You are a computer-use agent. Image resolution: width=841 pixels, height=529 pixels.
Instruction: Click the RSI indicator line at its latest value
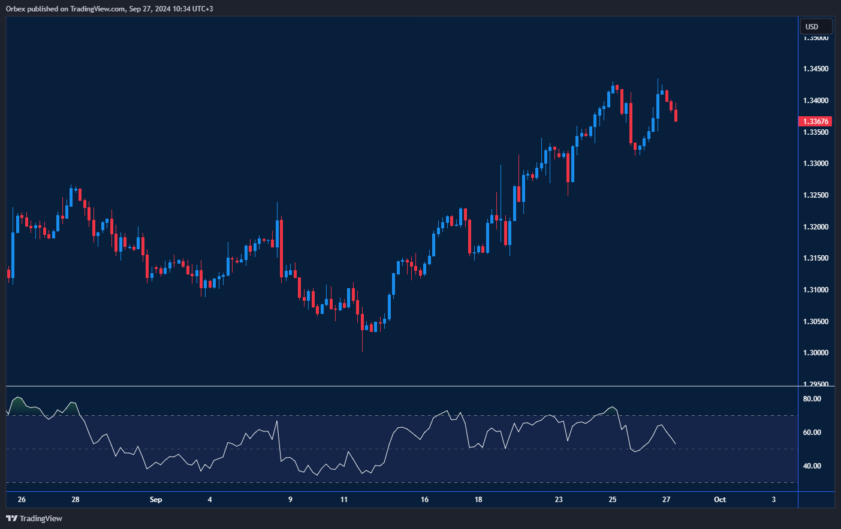pos(674,442)
